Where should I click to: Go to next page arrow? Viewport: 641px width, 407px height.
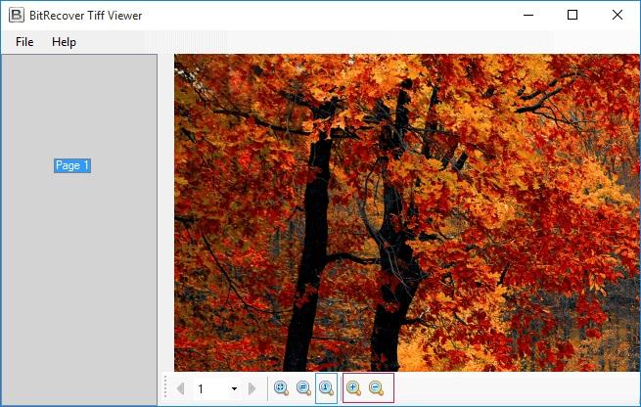click(x=252, y=388)
